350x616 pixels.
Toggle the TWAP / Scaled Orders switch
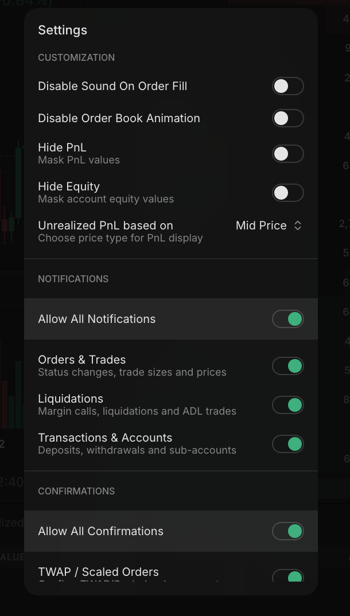[x=287, y=575]
